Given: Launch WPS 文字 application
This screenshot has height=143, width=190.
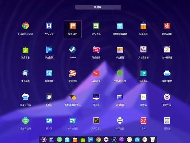Looking at the screenshot, I should point(49,26).
